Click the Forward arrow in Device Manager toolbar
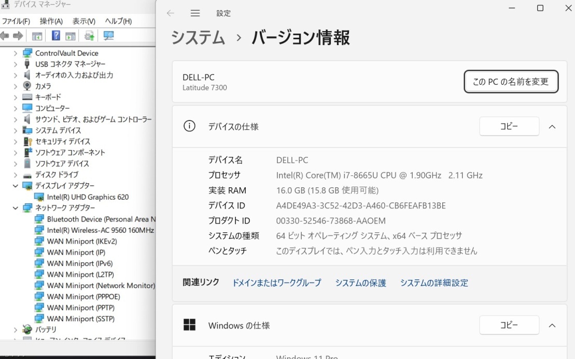575x359 pixels. tap(18, 36)
